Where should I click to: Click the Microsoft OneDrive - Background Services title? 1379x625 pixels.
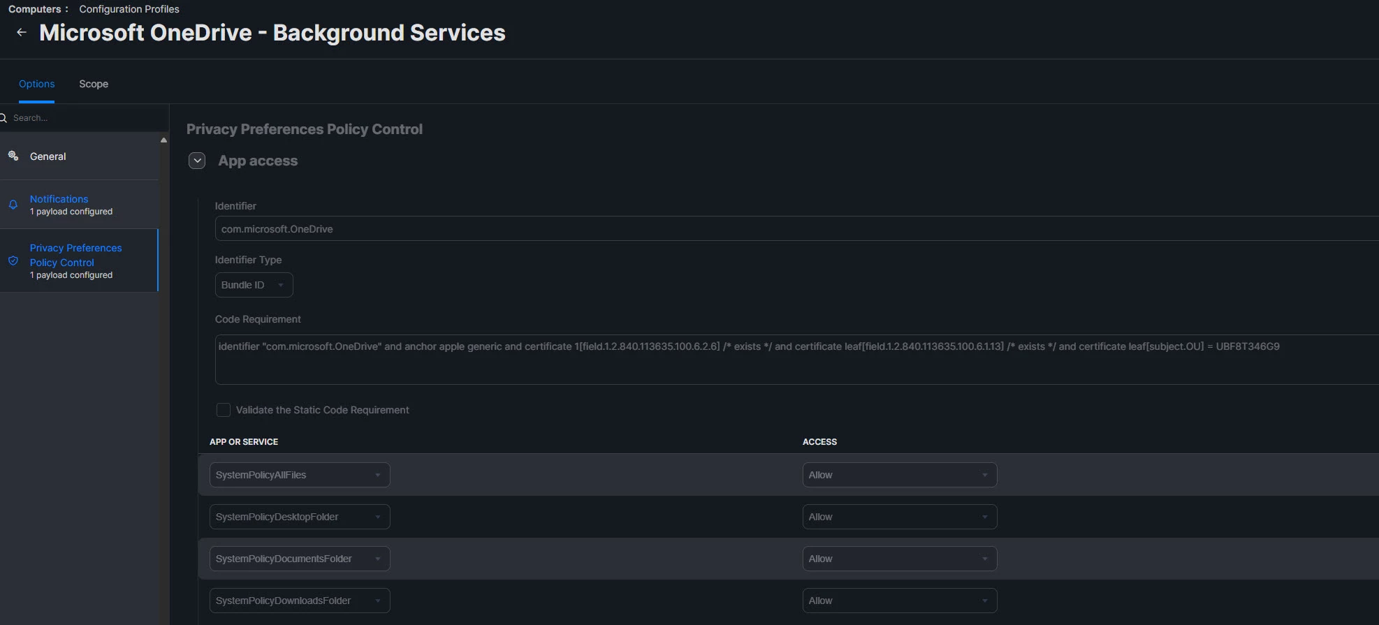point(272,33)
